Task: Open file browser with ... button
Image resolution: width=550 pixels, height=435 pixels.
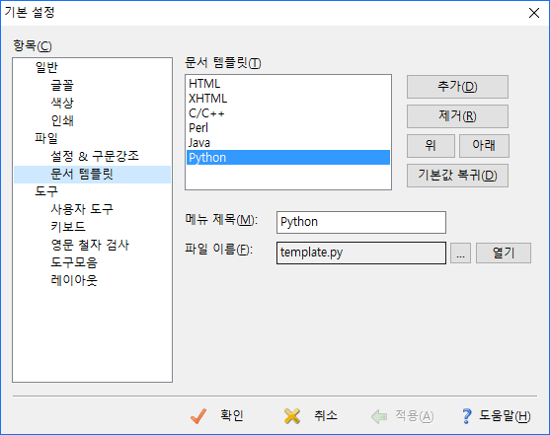Action: coord(460,253)
